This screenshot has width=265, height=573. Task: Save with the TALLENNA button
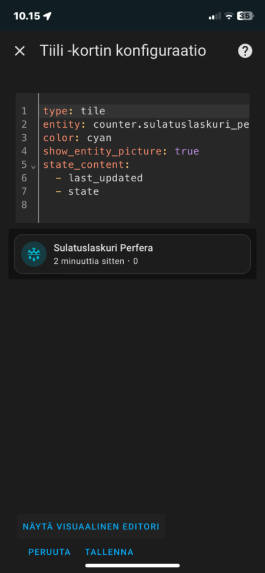click(x=110, y=552)
